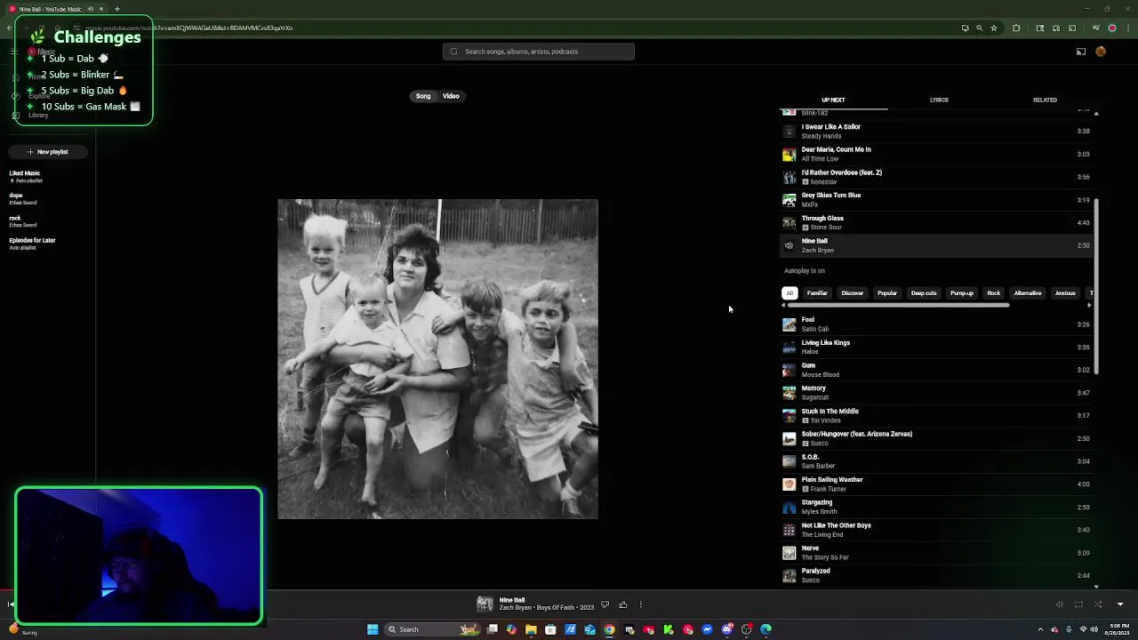Viewport: 1138px width, 640px height.
Task: Toggle shuffle in player bar
Action: [1098, 604]
